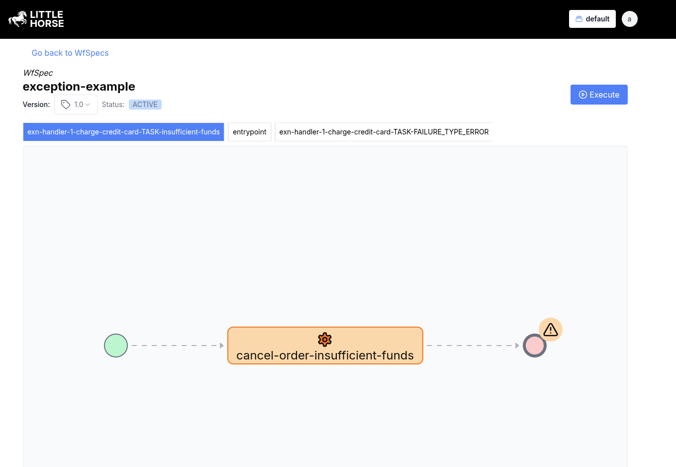Go back to WfSpecs
The image size is (676, 467).
70,53
